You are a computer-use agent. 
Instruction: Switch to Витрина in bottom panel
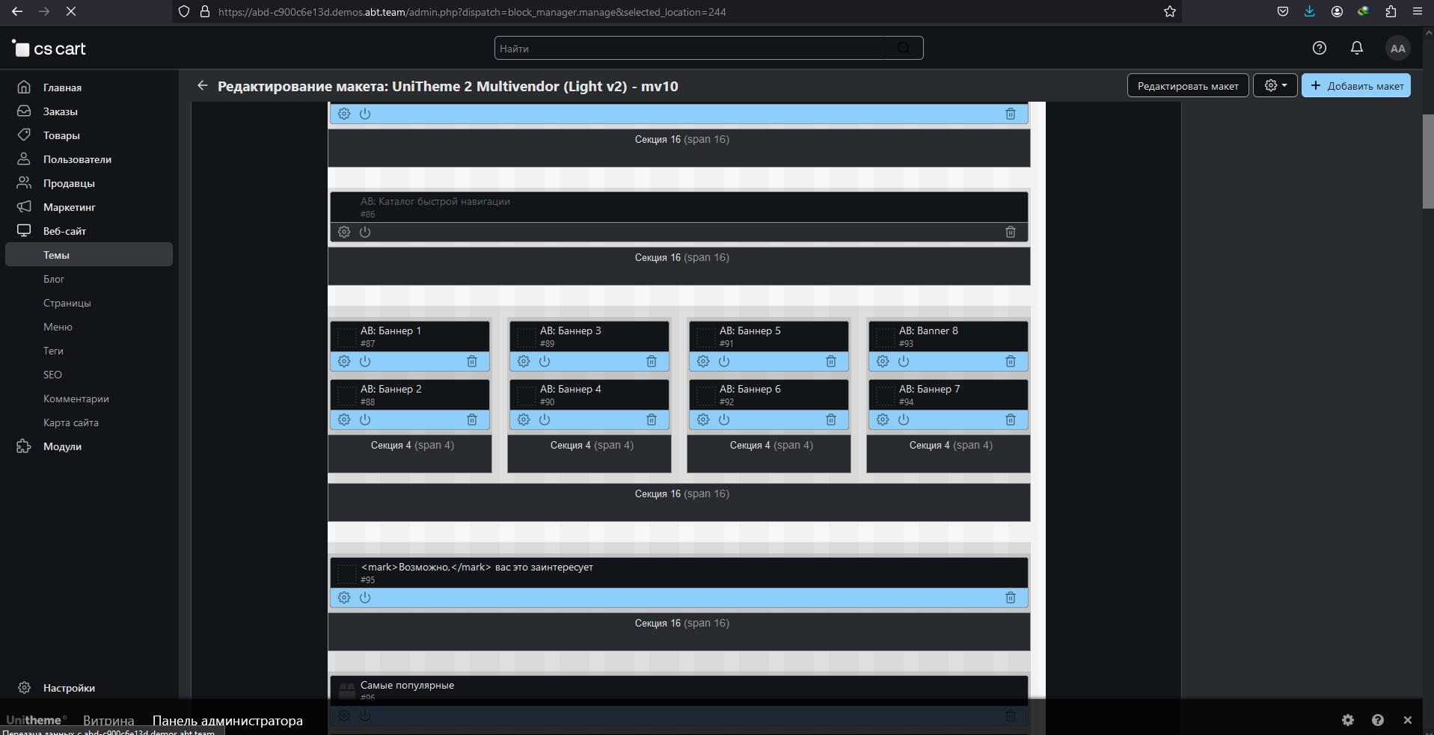click(108, 721)
